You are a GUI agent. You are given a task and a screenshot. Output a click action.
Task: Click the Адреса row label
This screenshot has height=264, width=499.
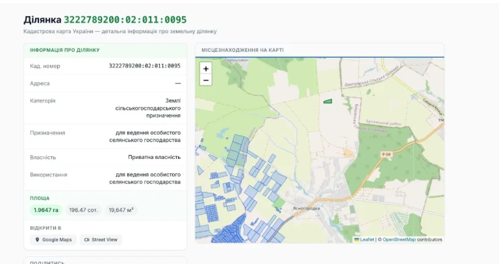40,84
